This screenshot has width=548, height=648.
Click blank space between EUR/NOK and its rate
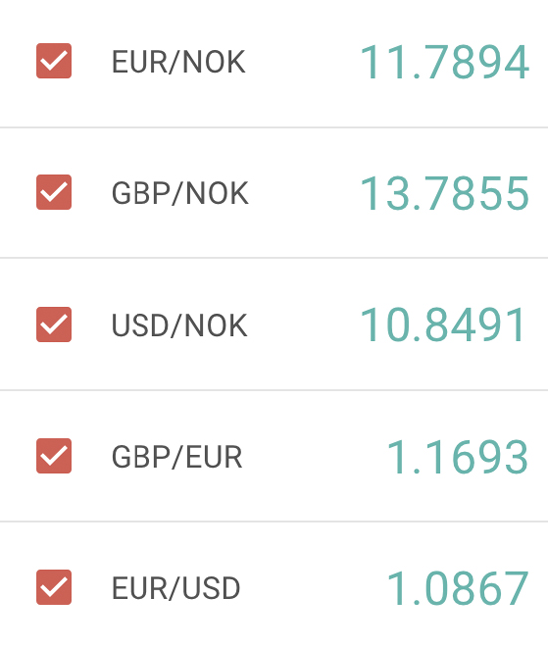point(303,62)
